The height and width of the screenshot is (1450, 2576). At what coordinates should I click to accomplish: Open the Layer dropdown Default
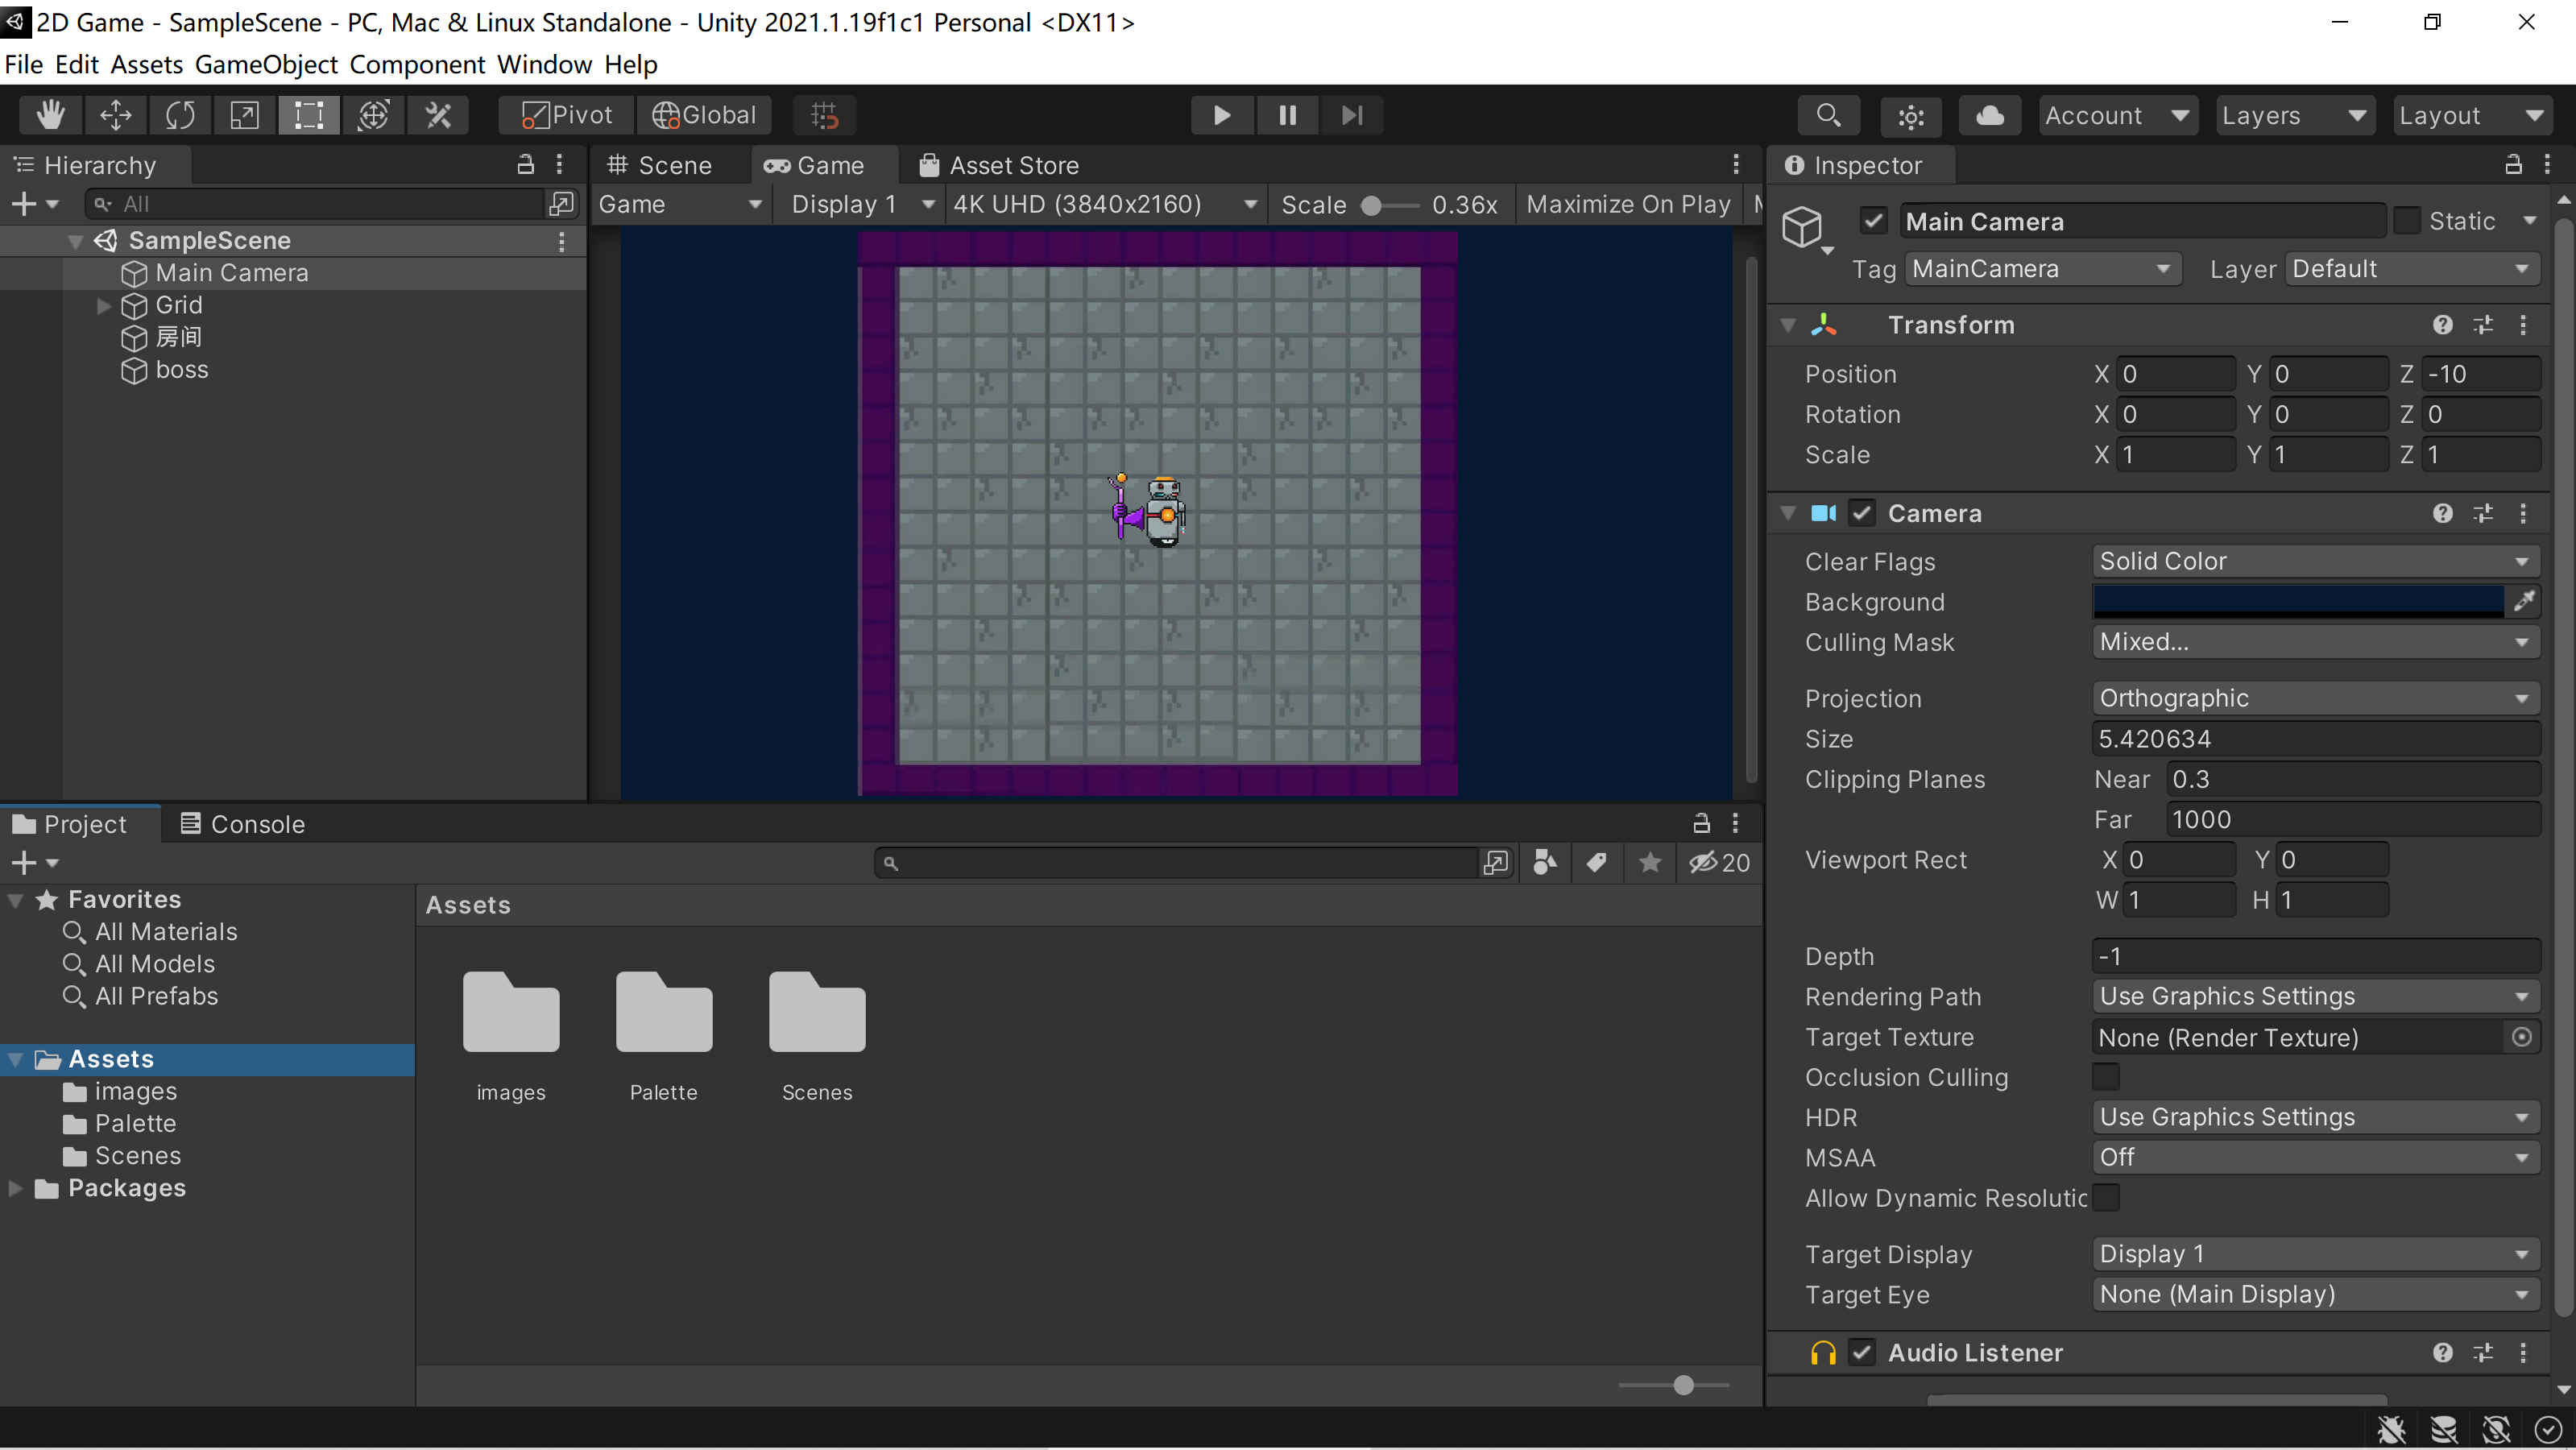tap(2413, 269)
